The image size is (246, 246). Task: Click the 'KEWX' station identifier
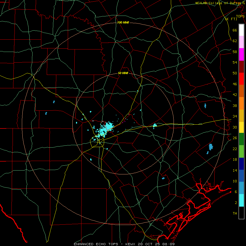[131, 244]
